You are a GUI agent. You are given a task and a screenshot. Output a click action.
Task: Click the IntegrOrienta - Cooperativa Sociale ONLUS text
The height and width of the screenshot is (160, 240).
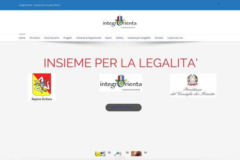(40, 5)
